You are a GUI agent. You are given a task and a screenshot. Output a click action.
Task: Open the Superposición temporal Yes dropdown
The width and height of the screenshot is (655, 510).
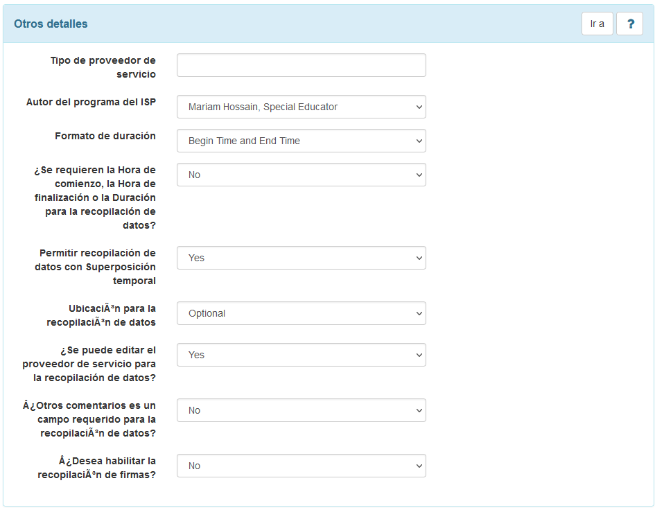pyautogui.click(x=302, y=258)
